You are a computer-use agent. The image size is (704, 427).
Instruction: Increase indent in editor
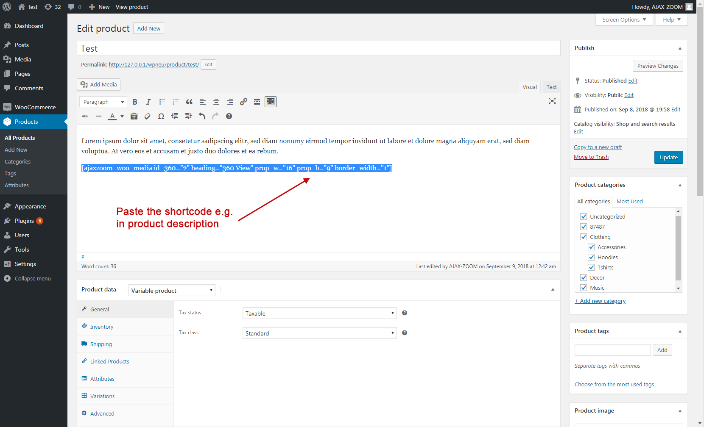click(188, 116)
